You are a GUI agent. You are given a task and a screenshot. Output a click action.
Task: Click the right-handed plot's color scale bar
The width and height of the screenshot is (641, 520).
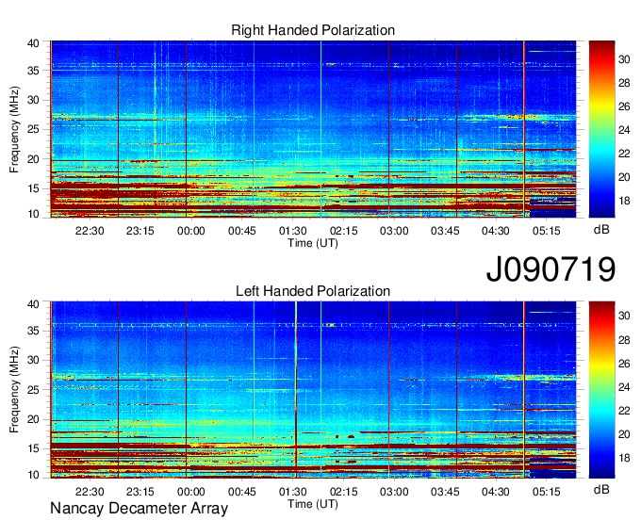[601, 129]
